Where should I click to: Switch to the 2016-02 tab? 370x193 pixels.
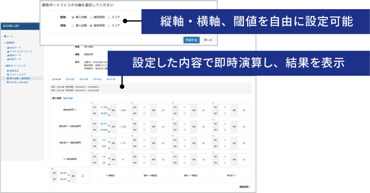tap(70, 79)
